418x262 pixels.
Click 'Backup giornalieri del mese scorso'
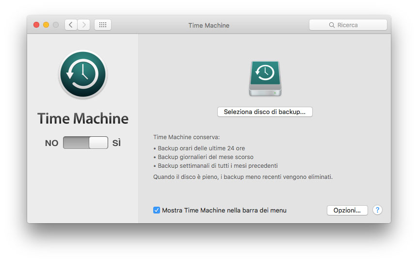tap(206, 157)
